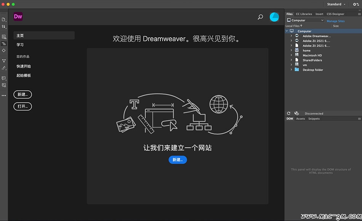The image size is (362, 221).
Task: Click the Size column header
Action: pos(336,26)
